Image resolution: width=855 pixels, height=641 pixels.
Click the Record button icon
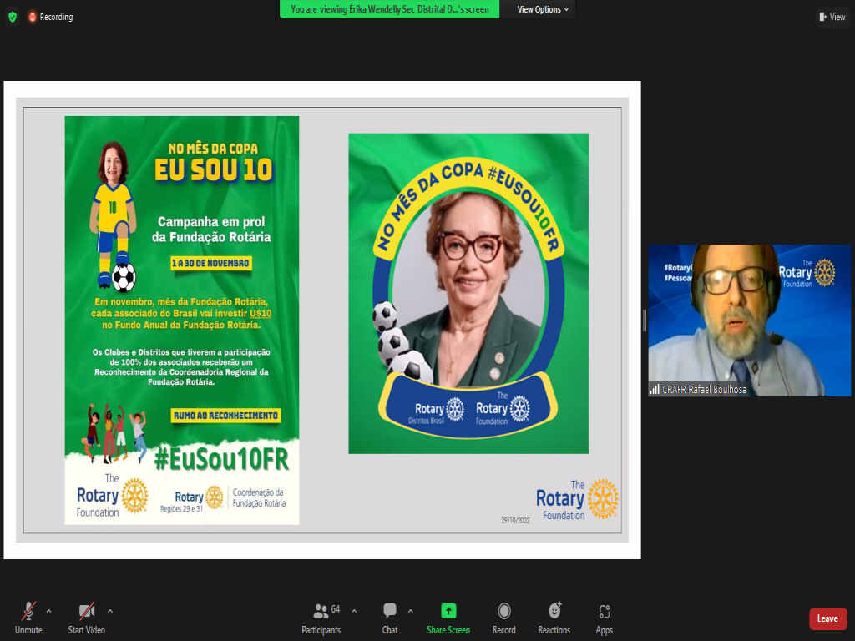pos(503,611)
